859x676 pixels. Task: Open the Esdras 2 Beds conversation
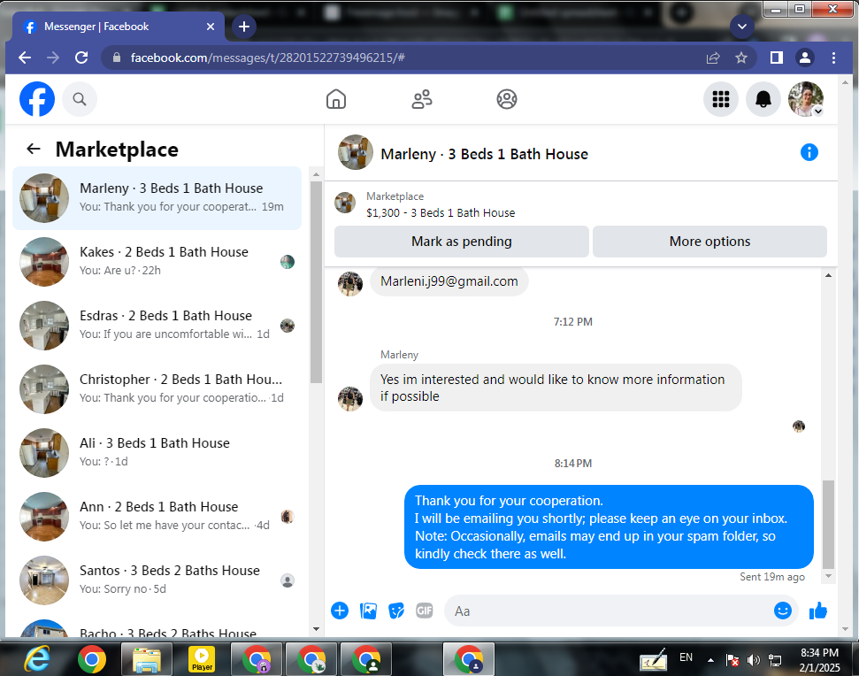(x=157, y=326)
